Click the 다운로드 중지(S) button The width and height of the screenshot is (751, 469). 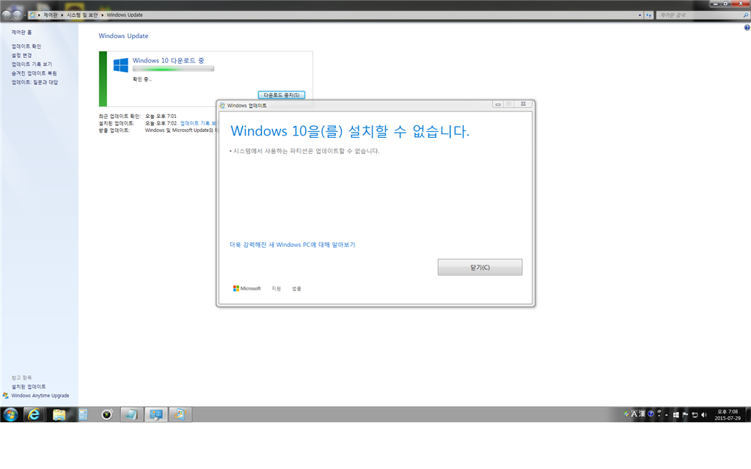pyautogui.click(x=281, y=95)
